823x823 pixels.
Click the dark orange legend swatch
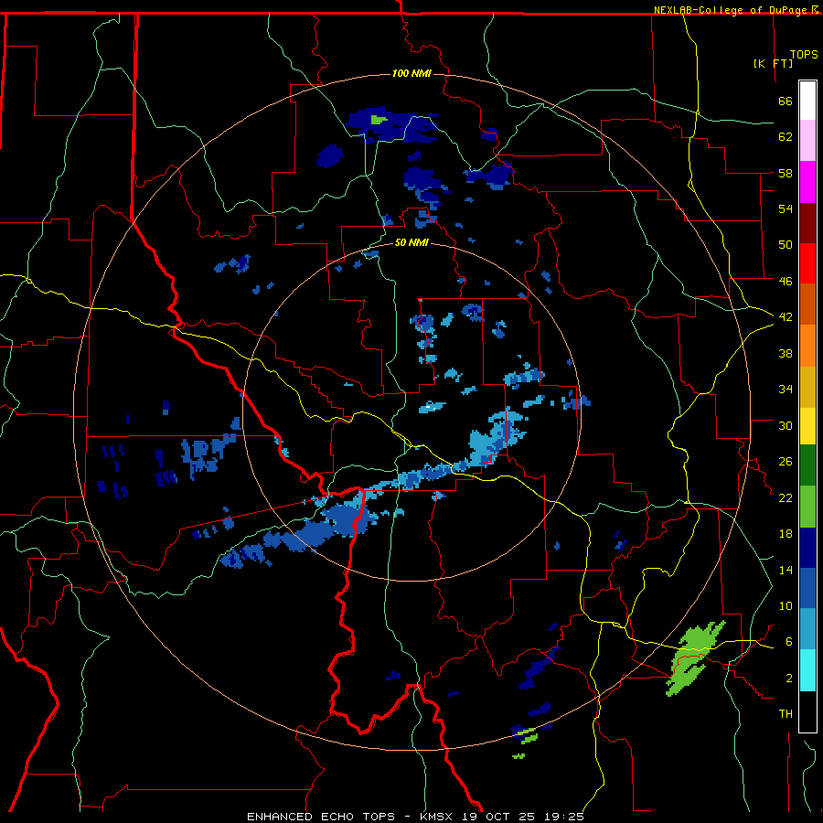(x=807, y=304)
